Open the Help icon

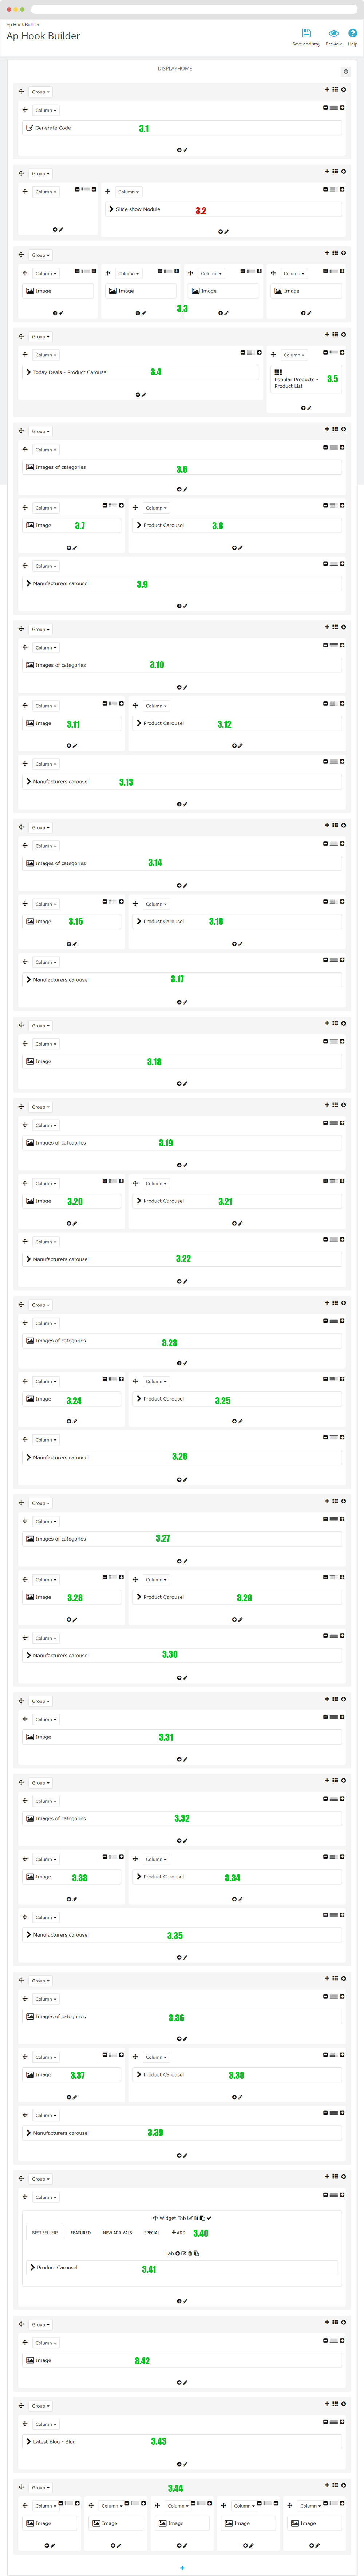[353, 33]
